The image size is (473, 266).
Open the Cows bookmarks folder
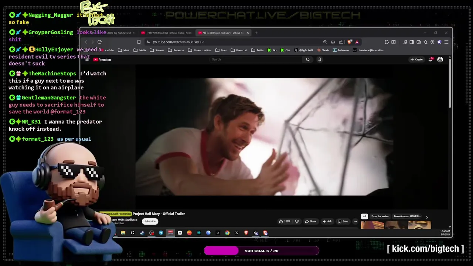coord(221,50)
